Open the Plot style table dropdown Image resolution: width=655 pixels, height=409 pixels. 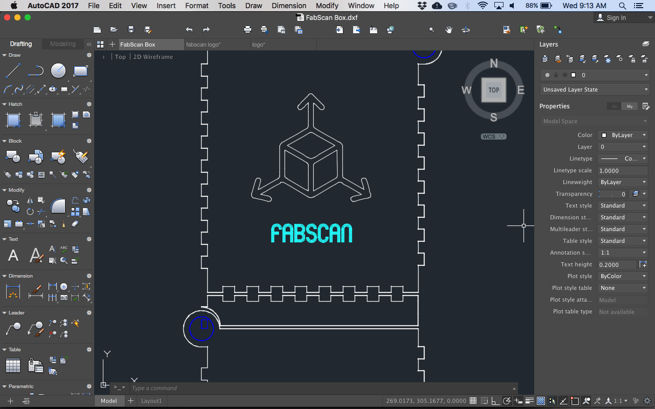click(623, 288)
